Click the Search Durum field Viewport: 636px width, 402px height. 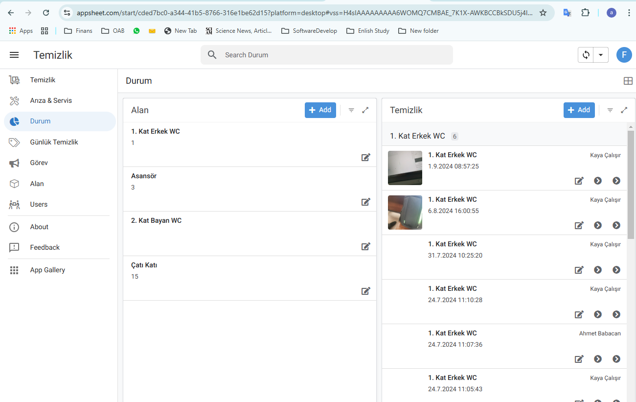(x=326, y=55)
